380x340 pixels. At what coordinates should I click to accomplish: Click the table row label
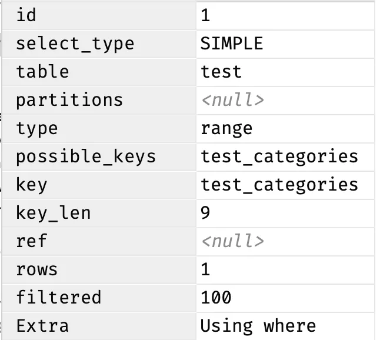point(99,72)
